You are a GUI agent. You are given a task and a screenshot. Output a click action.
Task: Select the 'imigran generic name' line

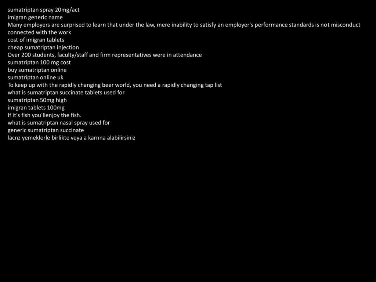[x=35, y=18]
